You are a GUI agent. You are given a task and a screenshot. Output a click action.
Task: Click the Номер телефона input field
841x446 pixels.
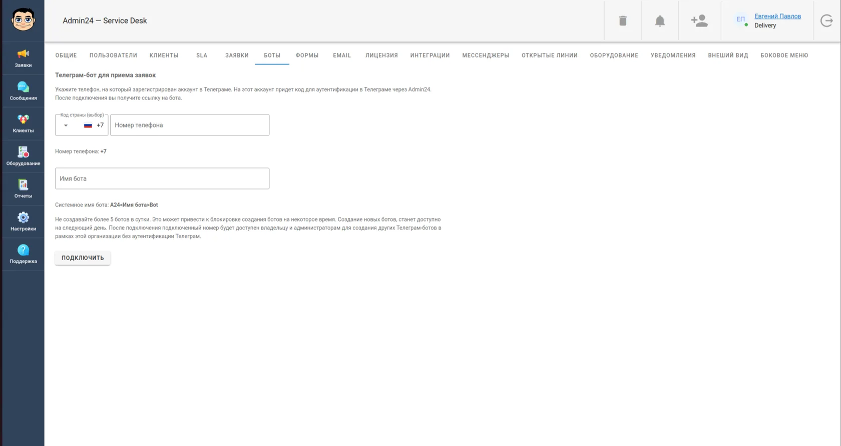[190, 125]
